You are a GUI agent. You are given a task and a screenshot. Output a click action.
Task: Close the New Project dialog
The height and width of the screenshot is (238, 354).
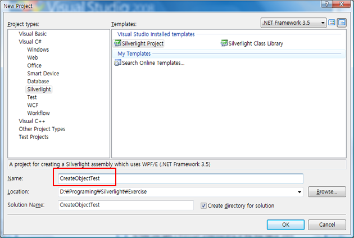click(342, 4)
